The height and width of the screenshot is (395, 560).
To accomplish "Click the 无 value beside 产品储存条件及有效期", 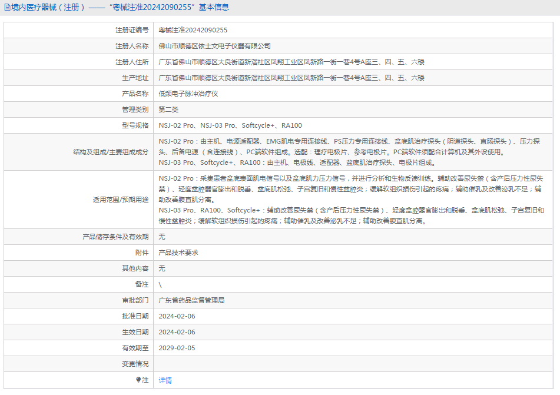I will coord(162,237).
